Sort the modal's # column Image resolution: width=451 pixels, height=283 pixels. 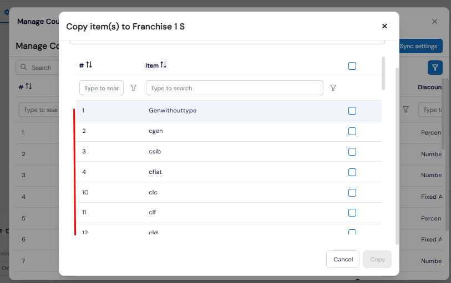[x=89, y=65]
